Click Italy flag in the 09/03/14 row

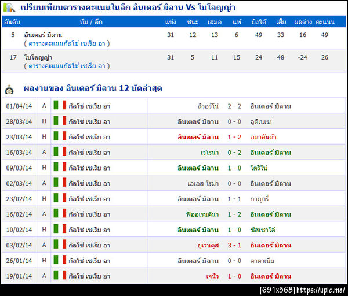(x=60, y=167)
